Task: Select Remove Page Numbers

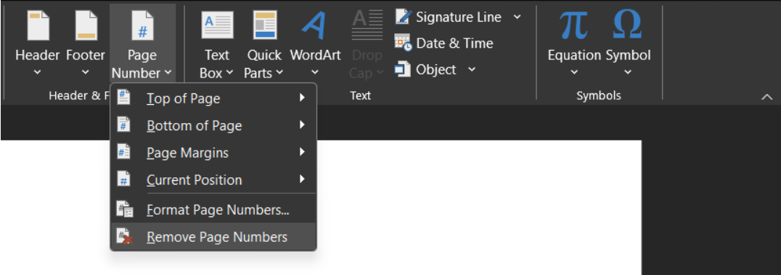Action: tap(213, 237)
